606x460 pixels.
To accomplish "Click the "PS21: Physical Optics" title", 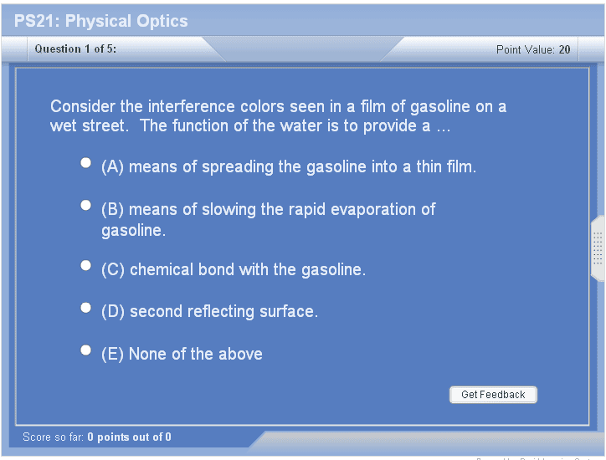I will (101, 21).
